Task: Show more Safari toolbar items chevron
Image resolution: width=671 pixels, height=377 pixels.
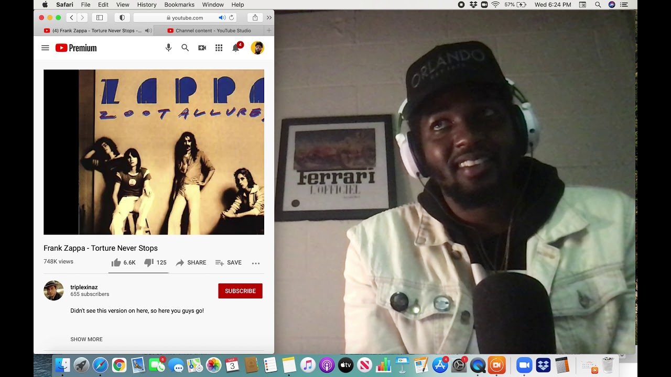Action: [x=269, y=17]
